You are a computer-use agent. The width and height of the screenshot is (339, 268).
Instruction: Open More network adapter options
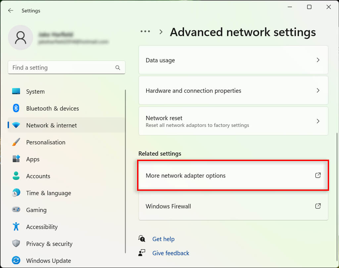233,176
